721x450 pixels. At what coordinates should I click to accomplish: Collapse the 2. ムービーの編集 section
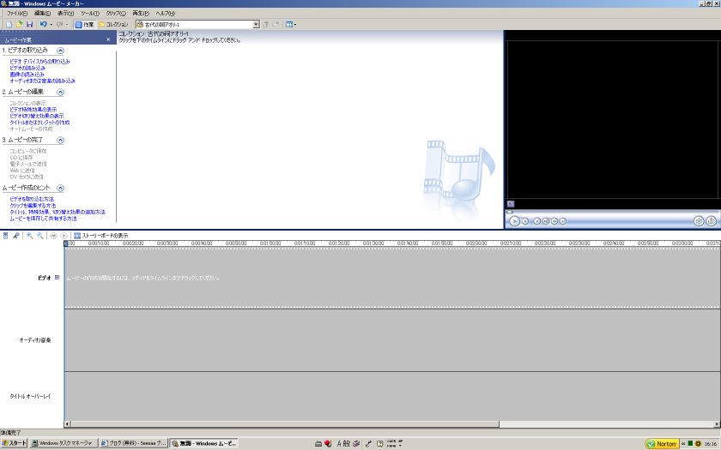tap(60, 93)
